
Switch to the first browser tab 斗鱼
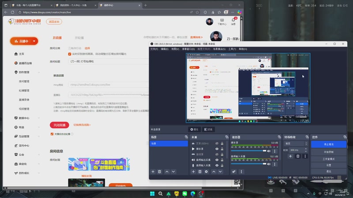tap(31, 5)
